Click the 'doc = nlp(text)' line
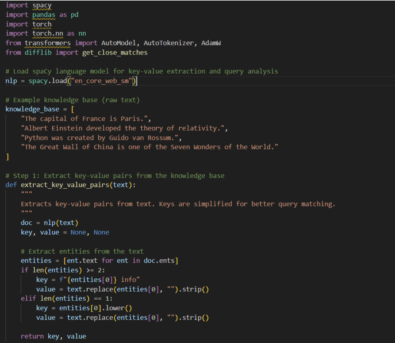 click(x=50, y=223)
